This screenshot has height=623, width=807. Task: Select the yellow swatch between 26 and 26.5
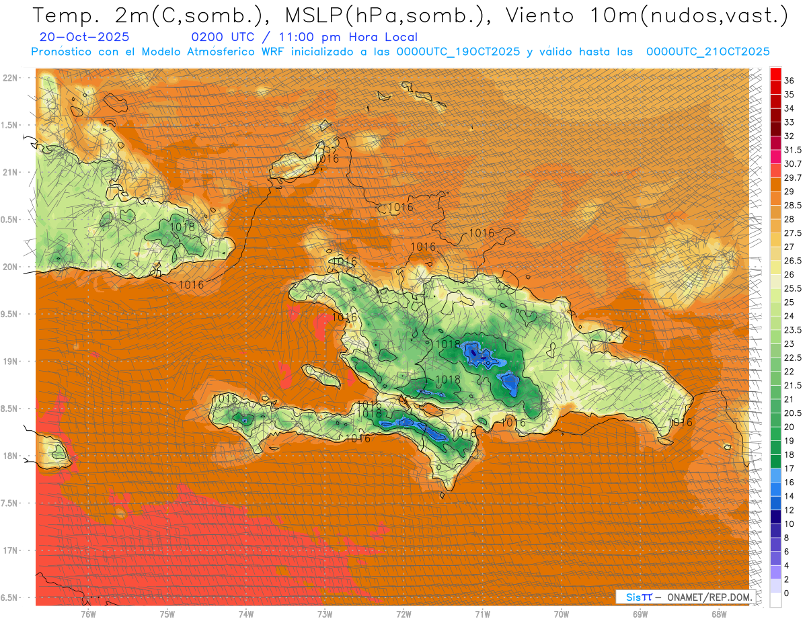pyautogui.click(x=775, y=268)
